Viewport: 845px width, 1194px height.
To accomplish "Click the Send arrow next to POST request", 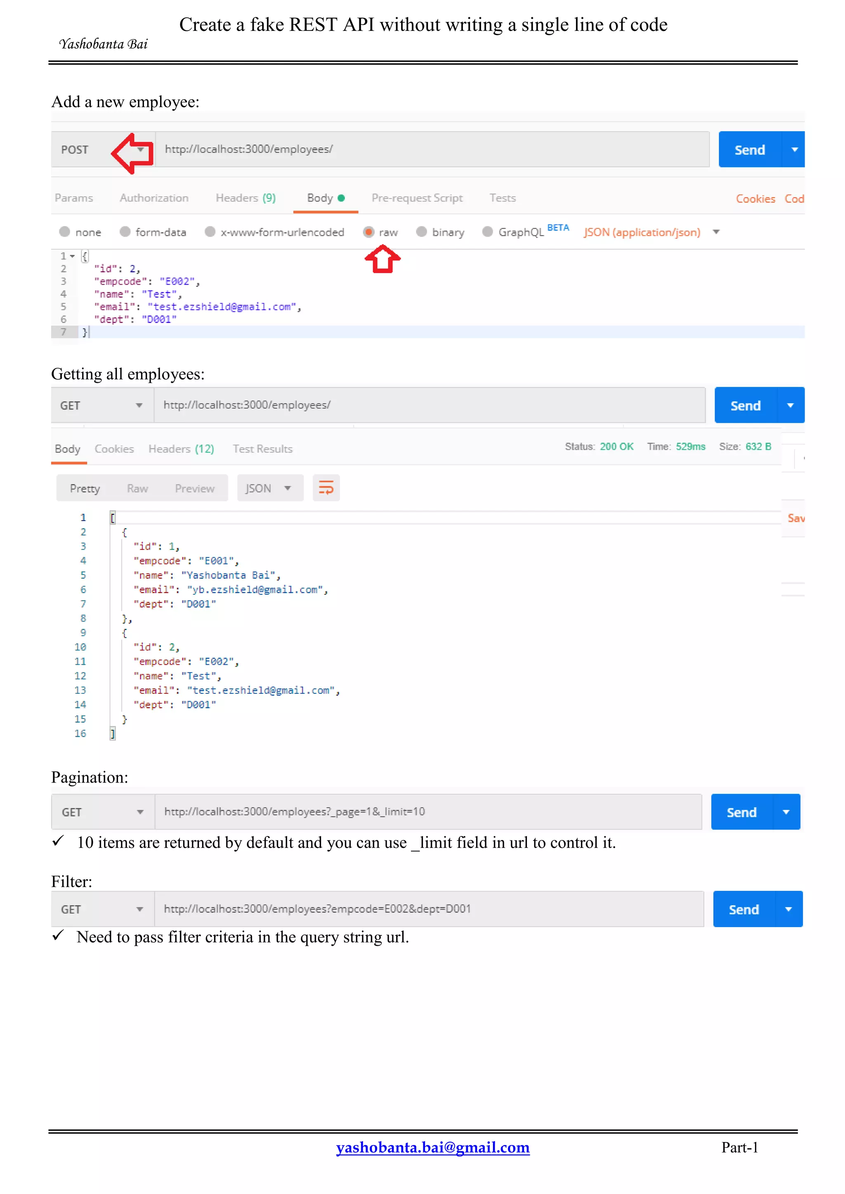I will click(x=794, y=150).
